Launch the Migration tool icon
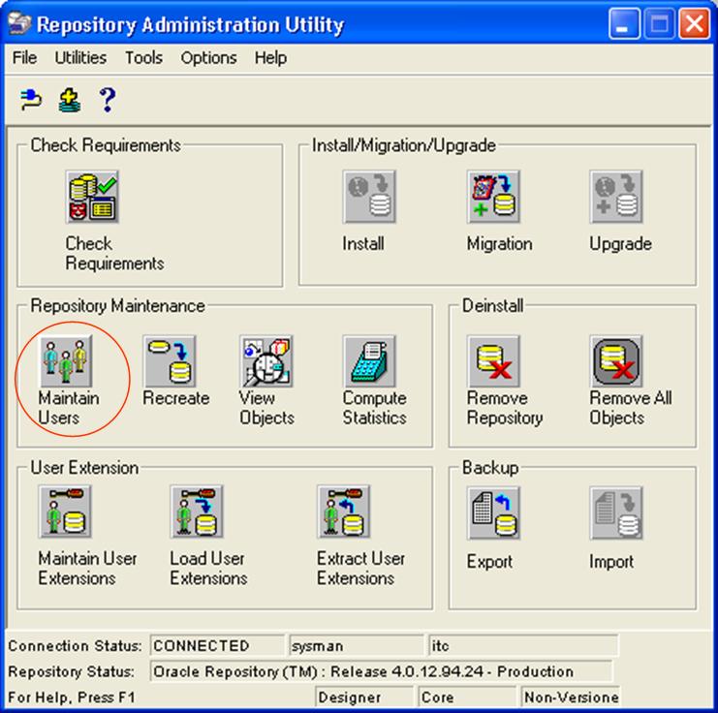The image size is (718, 713). coord(493,197)
